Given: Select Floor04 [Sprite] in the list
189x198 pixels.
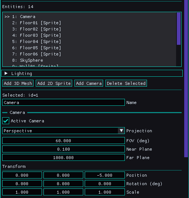Looking at the screenshot, I should [89, 42].
